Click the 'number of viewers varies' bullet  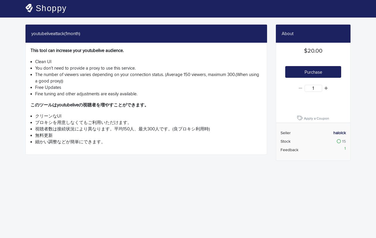click(x=147, y=78)
